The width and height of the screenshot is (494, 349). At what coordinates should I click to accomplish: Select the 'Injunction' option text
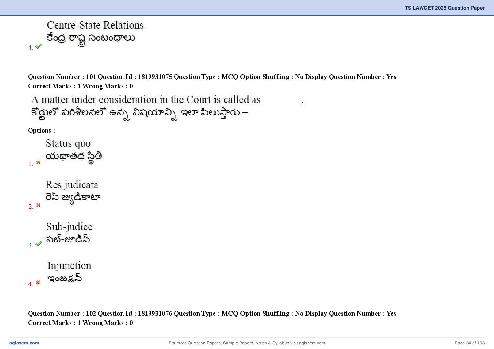click(x=69, y=266)
